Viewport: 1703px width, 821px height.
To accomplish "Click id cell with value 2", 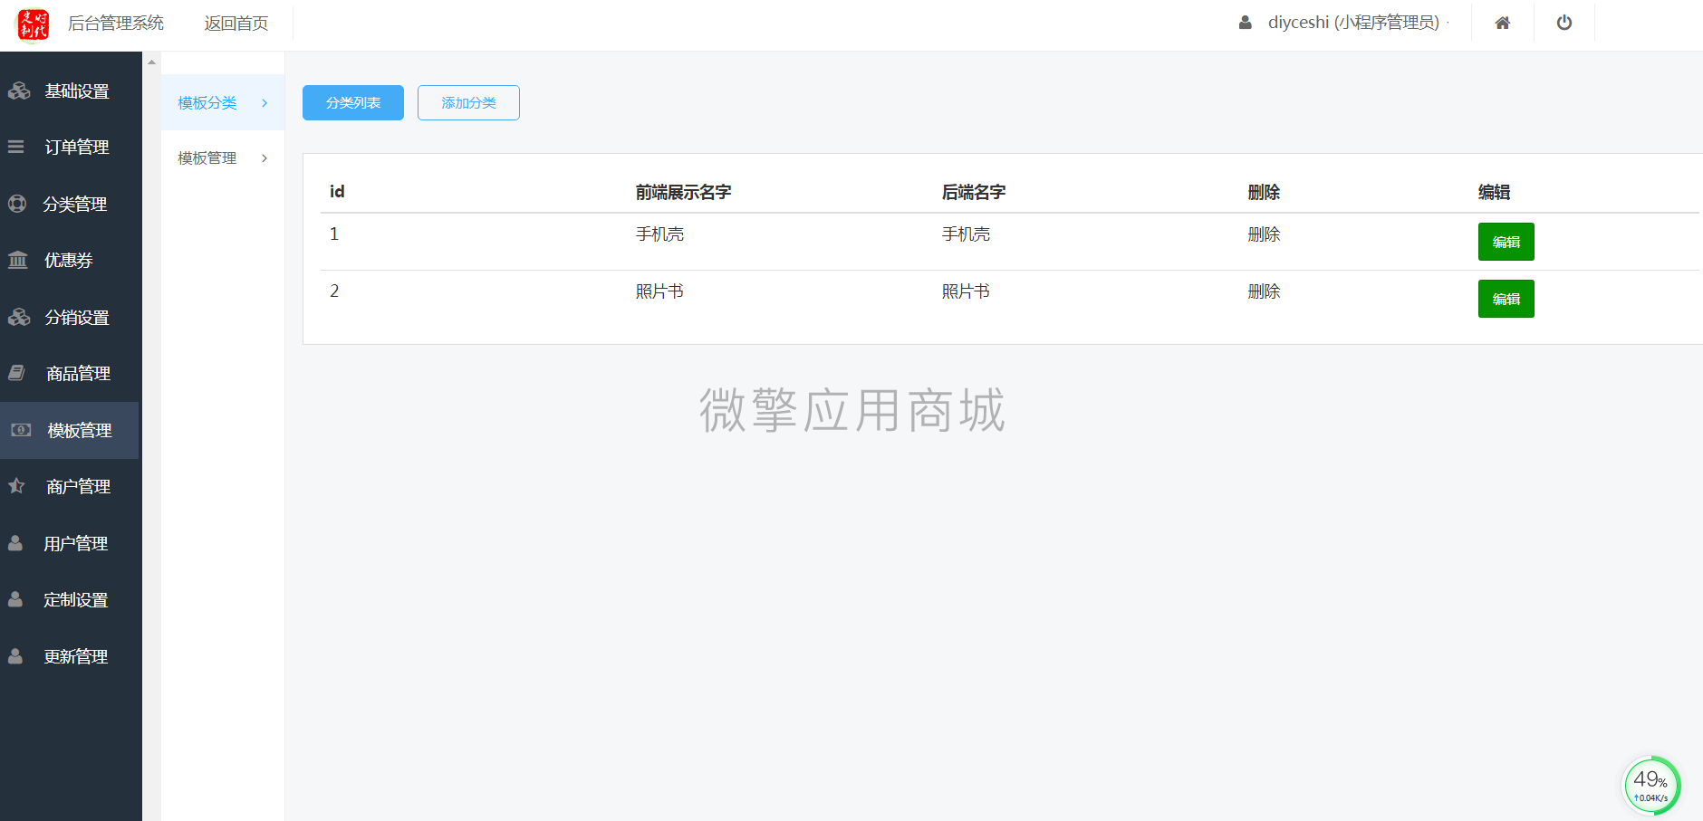I will tap(334, 291).
